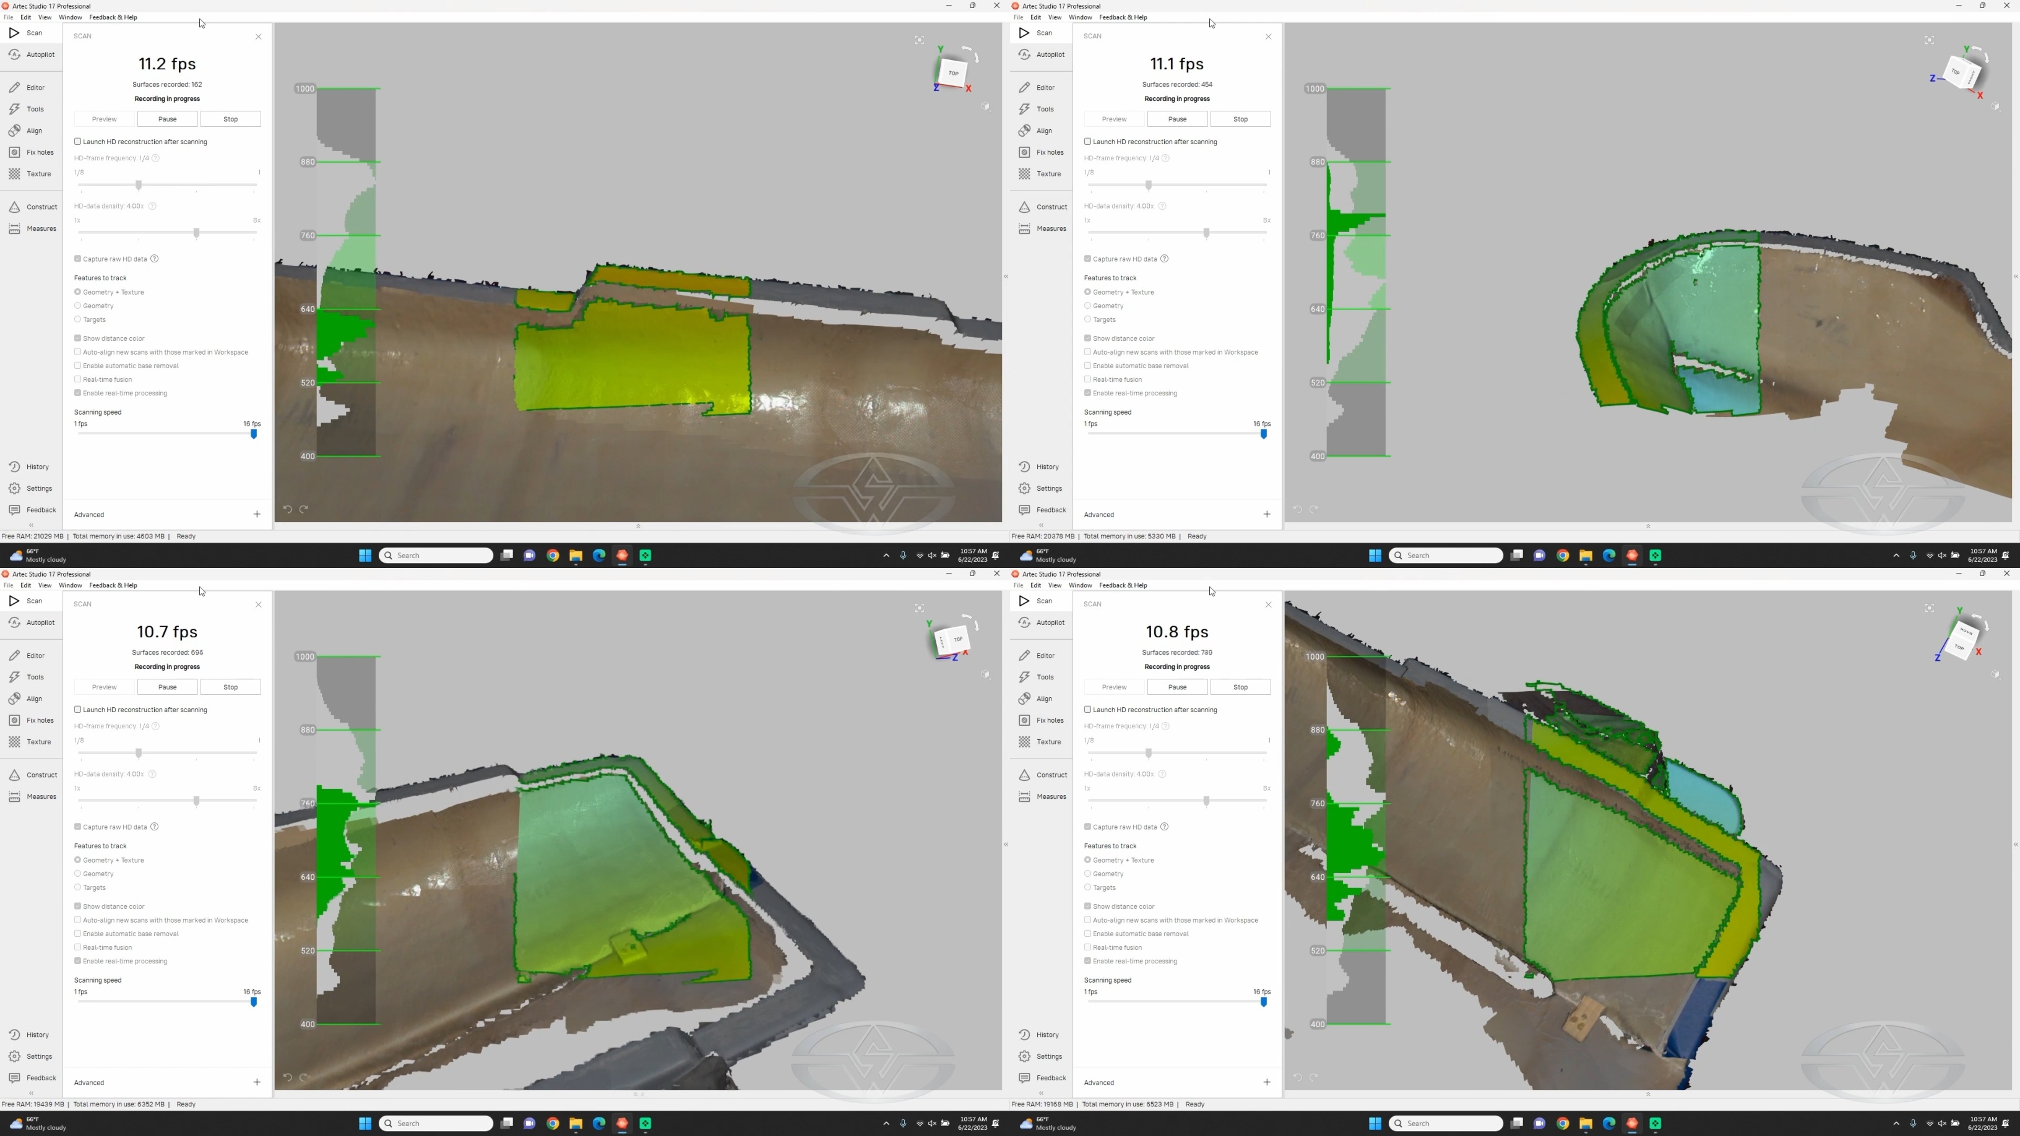Open Align in the 11.1 fps window
This screenshot has height=1136, width=2020.
pos(1036,131)
